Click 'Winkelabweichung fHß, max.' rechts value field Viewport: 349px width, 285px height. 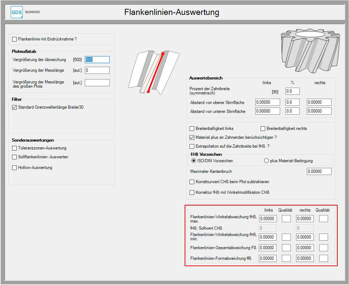pos(305,219)
